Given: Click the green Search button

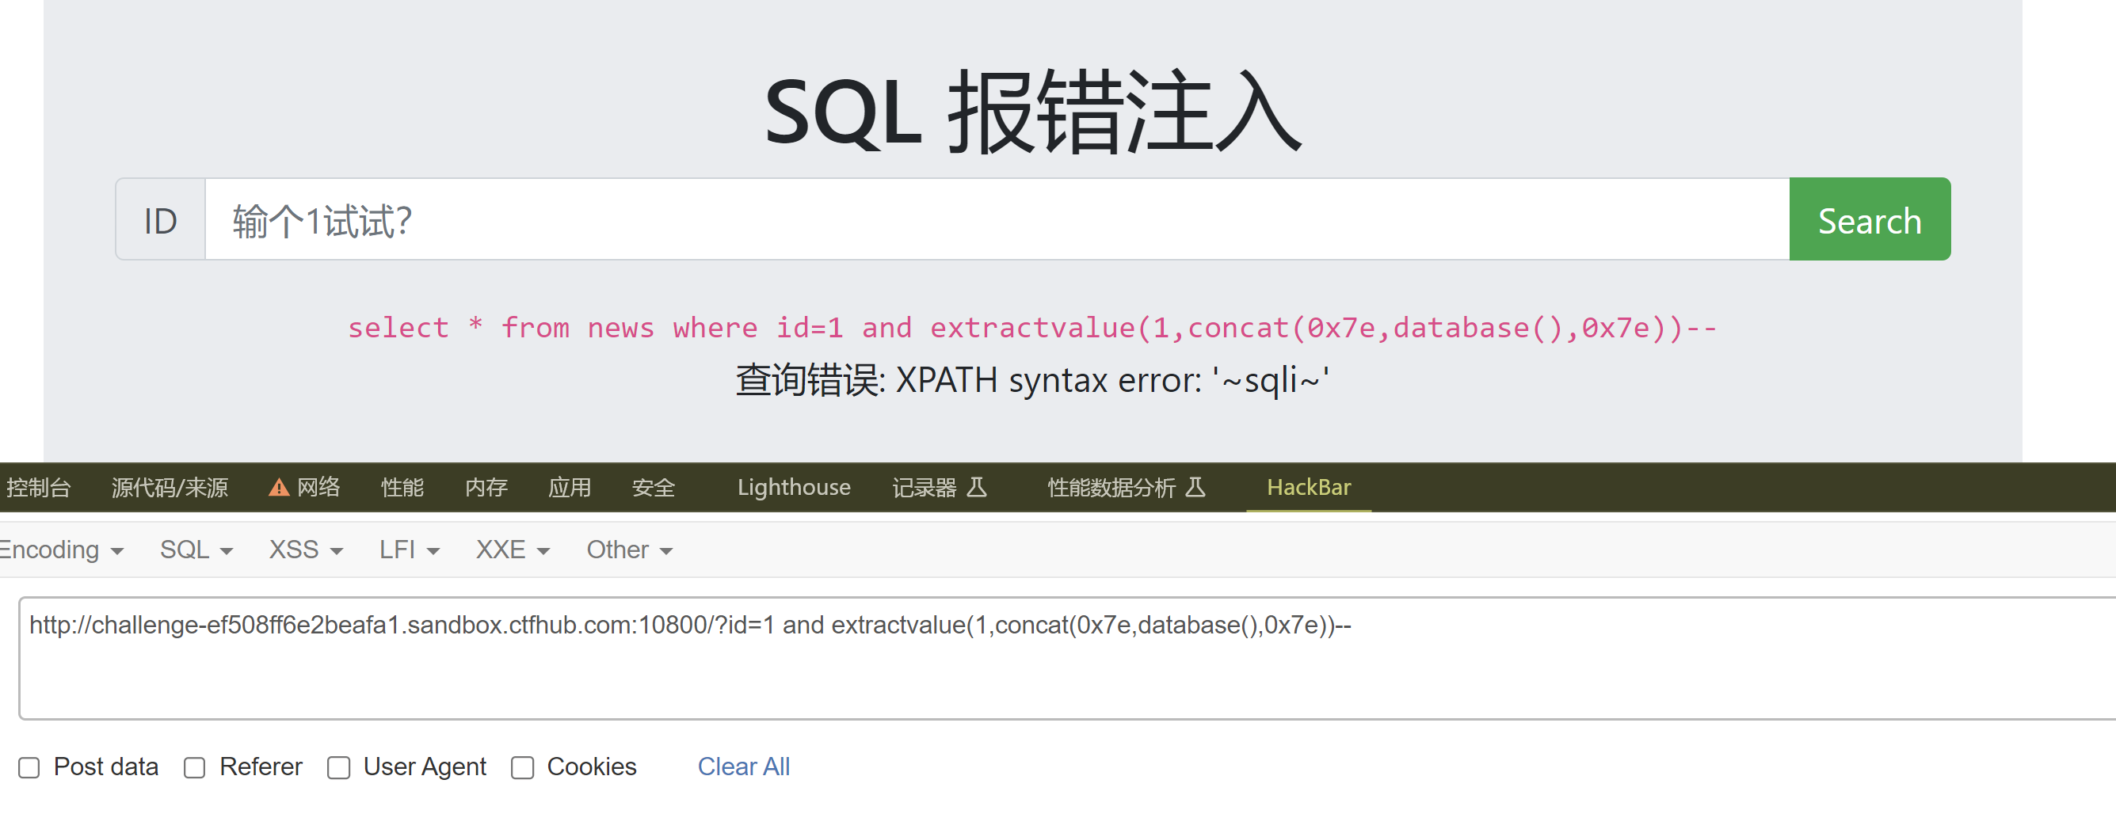Looking at the screenshot, I should click(x=1869, y=219).
